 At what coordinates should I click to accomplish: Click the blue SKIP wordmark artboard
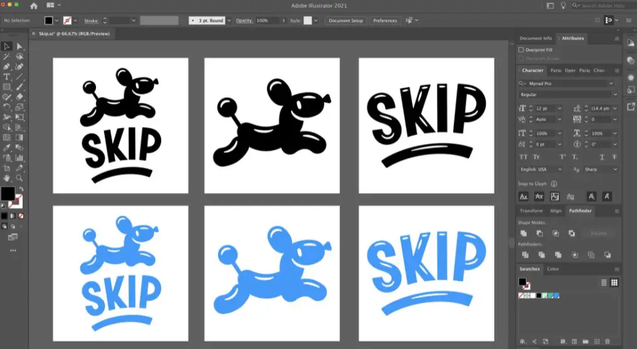tap(426, 273)
